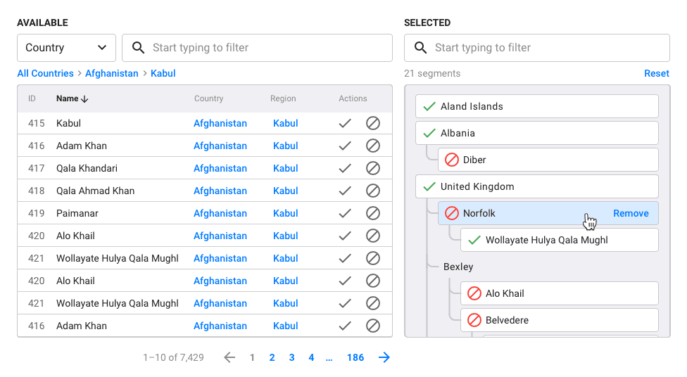Go to next page with right arrow
Viewport: 687px width, 377px height.
click(384, 357)
